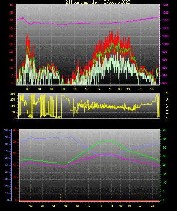Click the red rainfall baseline in bottom chart

(90, 200)
